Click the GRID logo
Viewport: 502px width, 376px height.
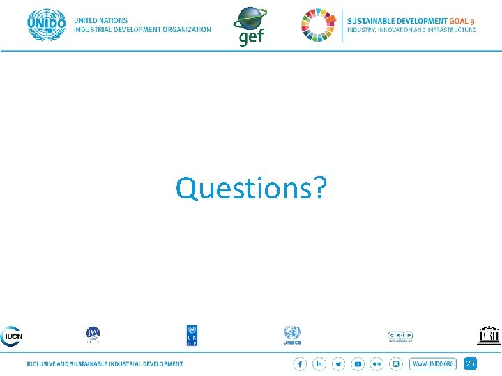click(400, 336)
